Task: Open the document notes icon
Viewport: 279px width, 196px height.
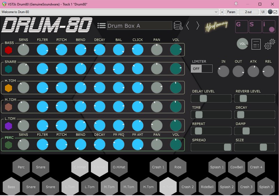Action: 256,44
